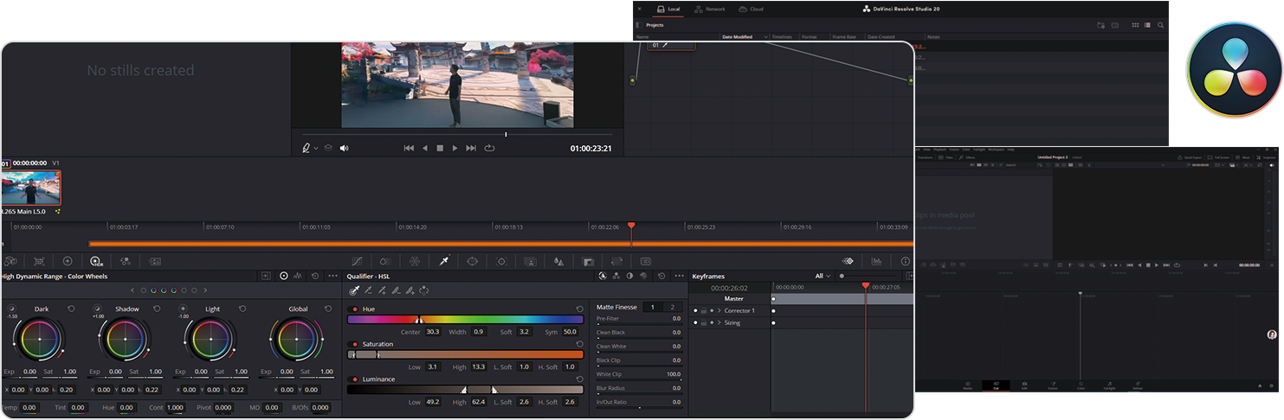The image size is (1284, 420).
Task: Open the Tracker palette icon
Action: coord(500,261)
